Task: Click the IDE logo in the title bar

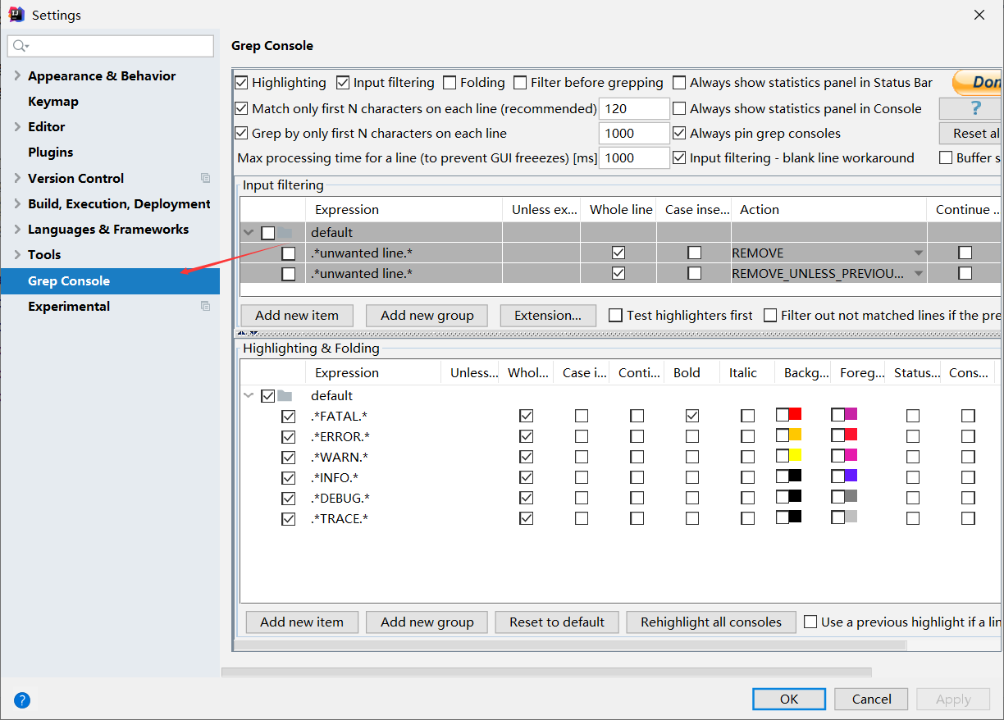Action: coord(15,14)
